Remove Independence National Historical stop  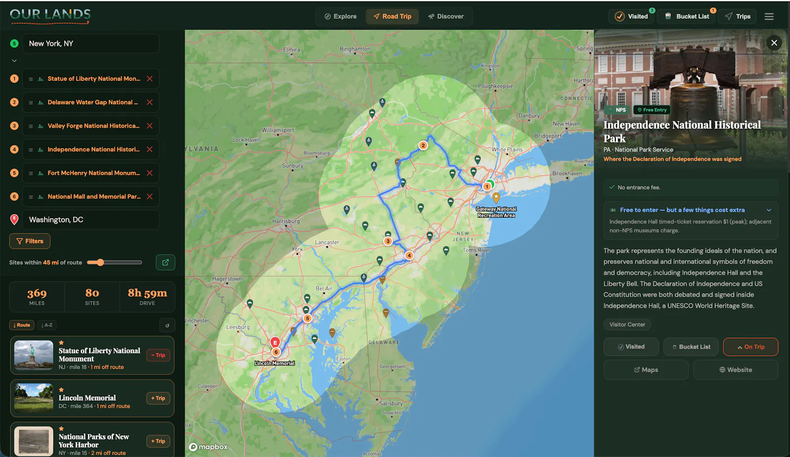click(x=150, y=150)
